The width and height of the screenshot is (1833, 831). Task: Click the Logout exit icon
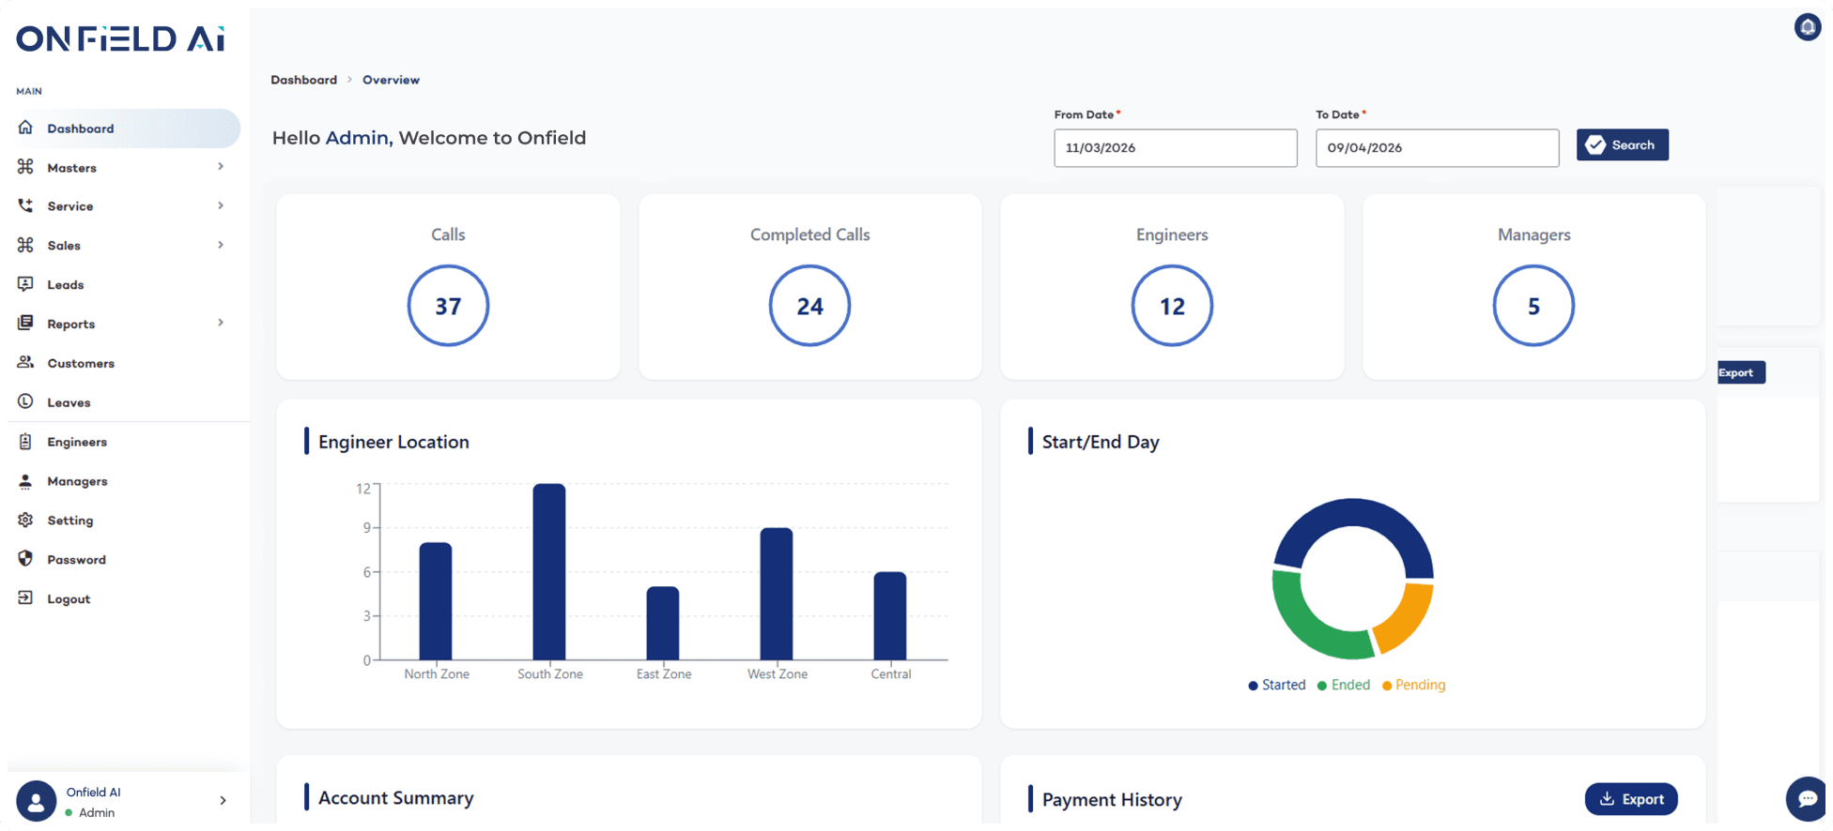(25, 598)
